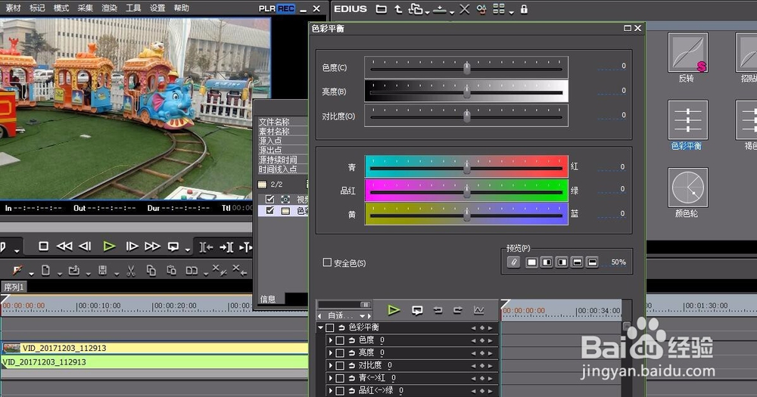Click the open project icon in timeline toolbar
The width and height of the screenshot is (757, 397).
[74, 271]
